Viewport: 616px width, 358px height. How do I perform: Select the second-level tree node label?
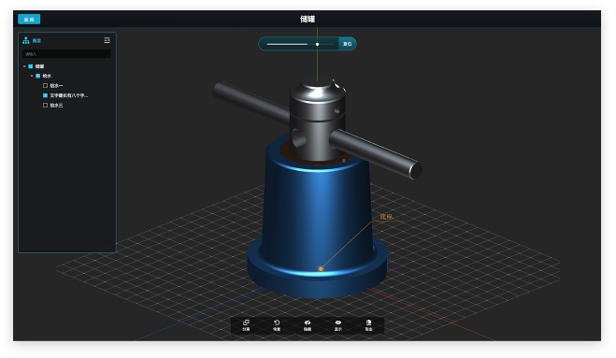[x=47, y=76]
